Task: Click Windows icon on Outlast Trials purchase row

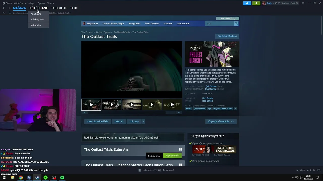Action: pyautogui.click(x=180, y=149)
